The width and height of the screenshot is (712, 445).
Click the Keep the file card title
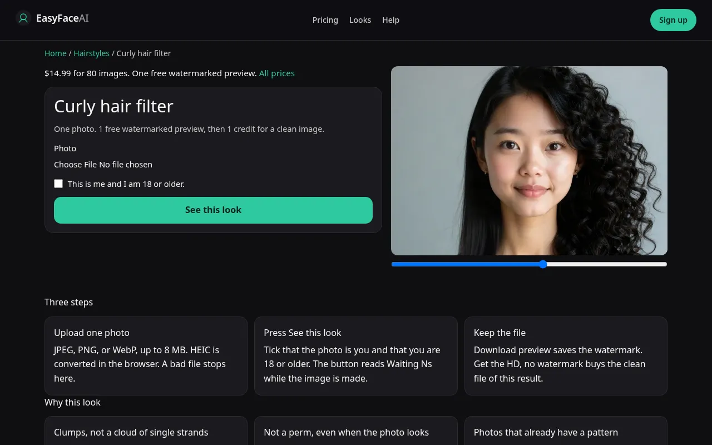(x=500, y=333)
